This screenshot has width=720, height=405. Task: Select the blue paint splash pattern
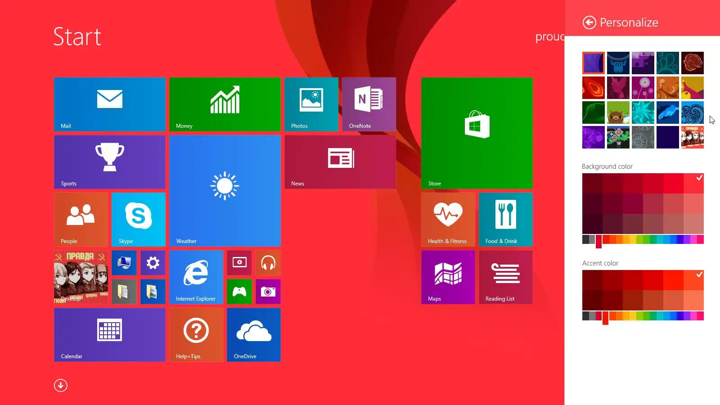668,112
